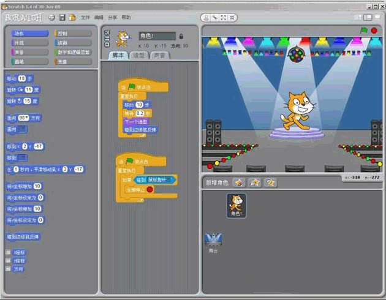Select the shrink sprite tool
This screenshot has height=300, width=386.
232,18
